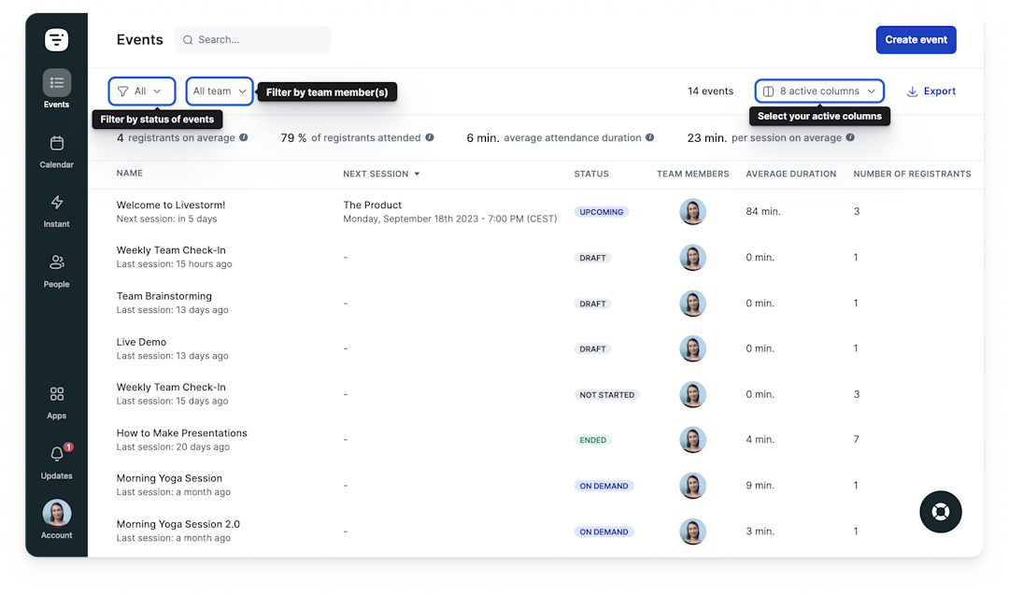Click the Number of Registrants column header

912,174
